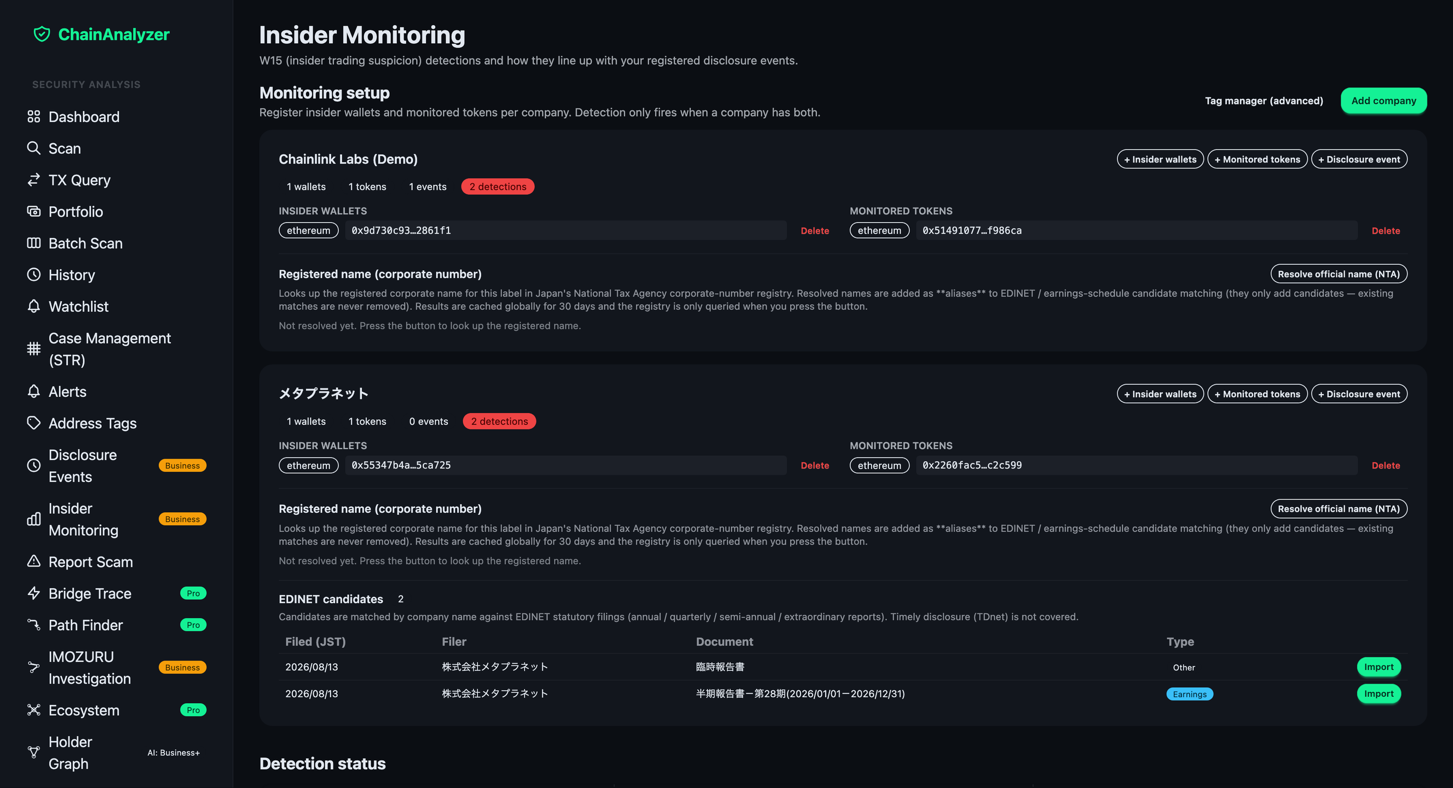
Task: Delete monitored token 0x51491077…f986ca
Action: 1385,230
